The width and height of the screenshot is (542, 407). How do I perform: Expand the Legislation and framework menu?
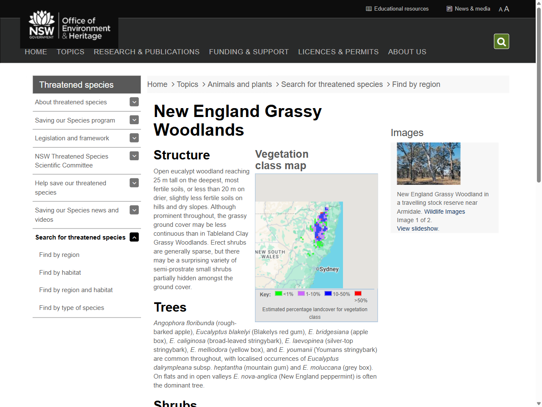click(x=134, y=138)
